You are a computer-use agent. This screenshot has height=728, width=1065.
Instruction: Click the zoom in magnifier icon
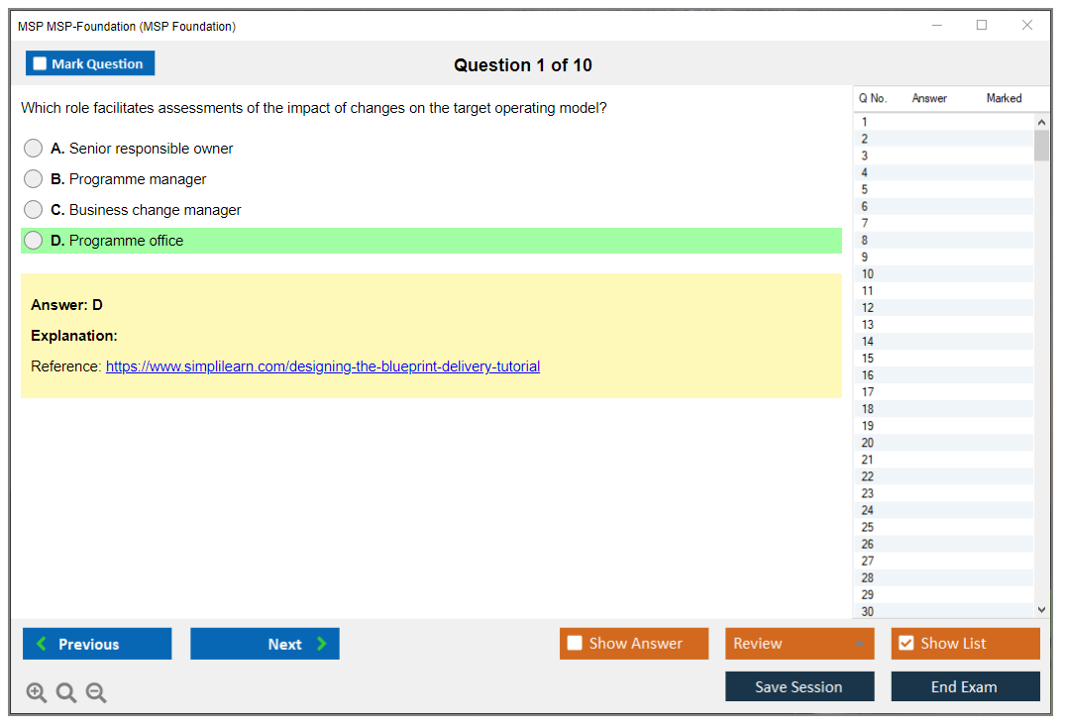coord(37,693)
